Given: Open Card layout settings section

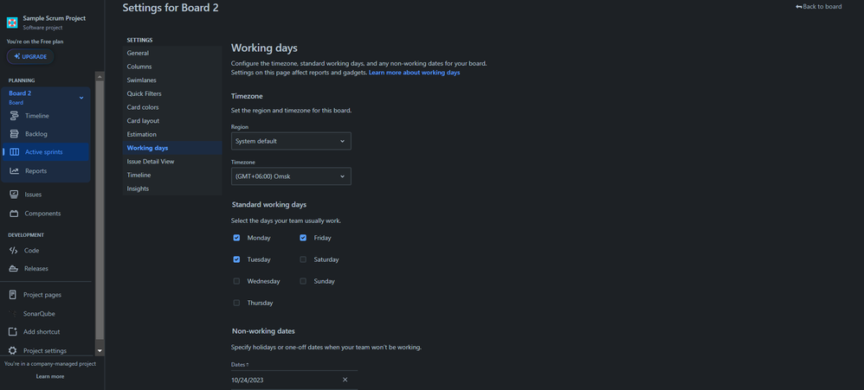Looking at the screenshot, I should [x=172, y=121].
